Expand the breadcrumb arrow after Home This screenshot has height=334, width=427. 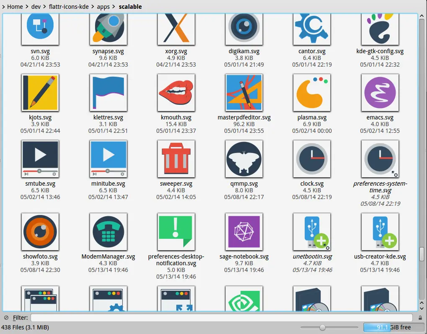coord(27,7)
